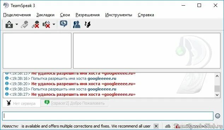This screenshot has width=224, height=130.
Task: Click the chat log scrollbar down arrow
Action: point(217,95)
